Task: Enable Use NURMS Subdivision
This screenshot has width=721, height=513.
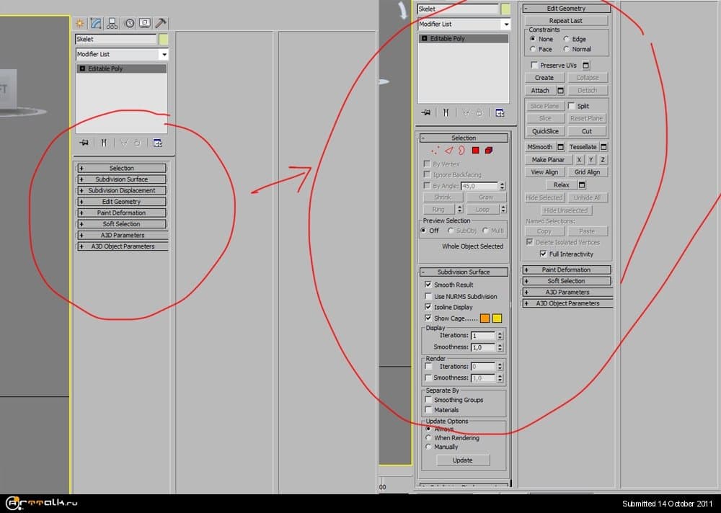Action: tap(428, 296)
